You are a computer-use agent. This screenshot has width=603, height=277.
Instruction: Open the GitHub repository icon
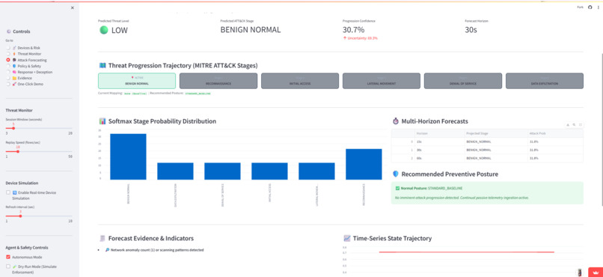[x=590, y=7]
